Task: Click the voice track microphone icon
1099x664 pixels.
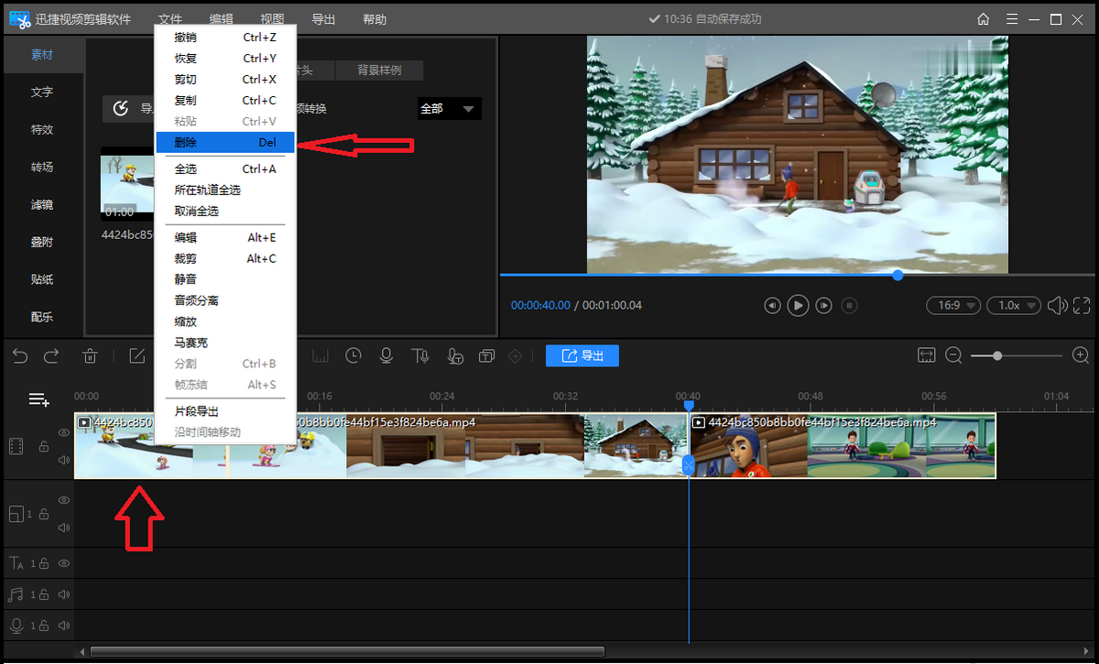Action: pos(16,626)
